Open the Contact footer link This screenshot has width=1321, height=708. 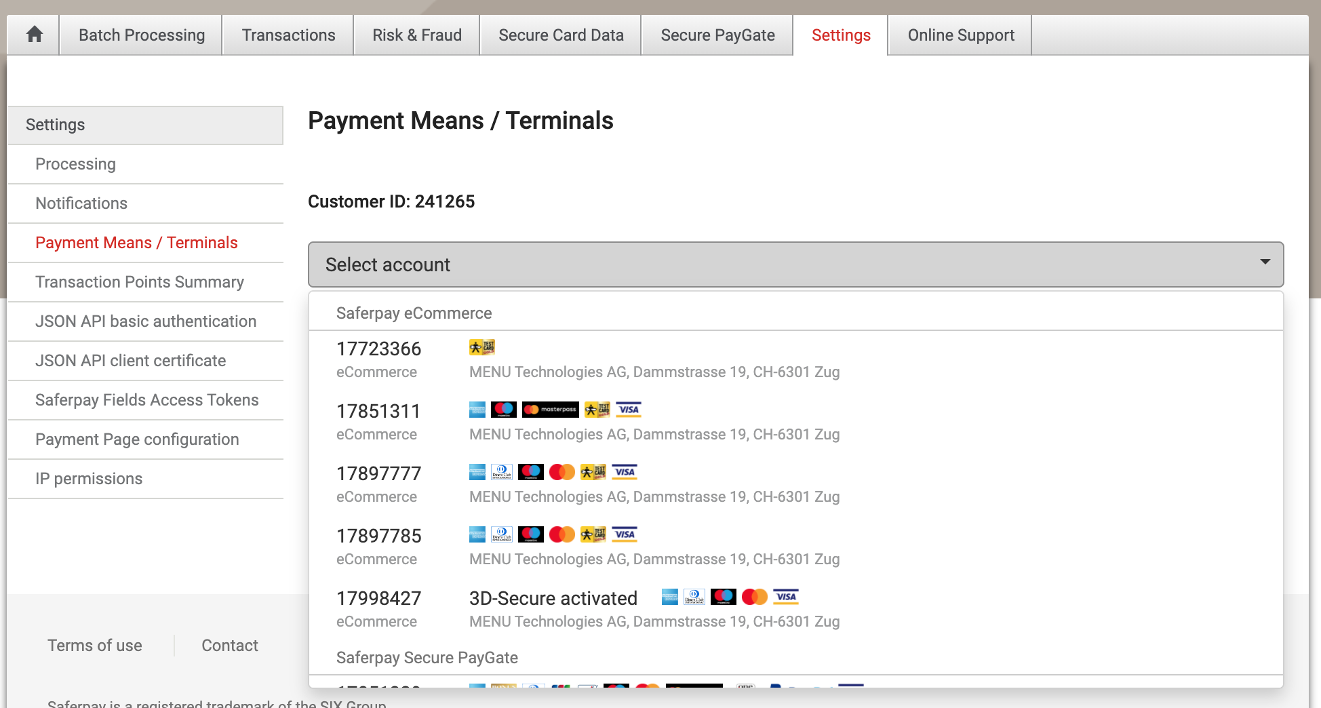coord(230,646)
